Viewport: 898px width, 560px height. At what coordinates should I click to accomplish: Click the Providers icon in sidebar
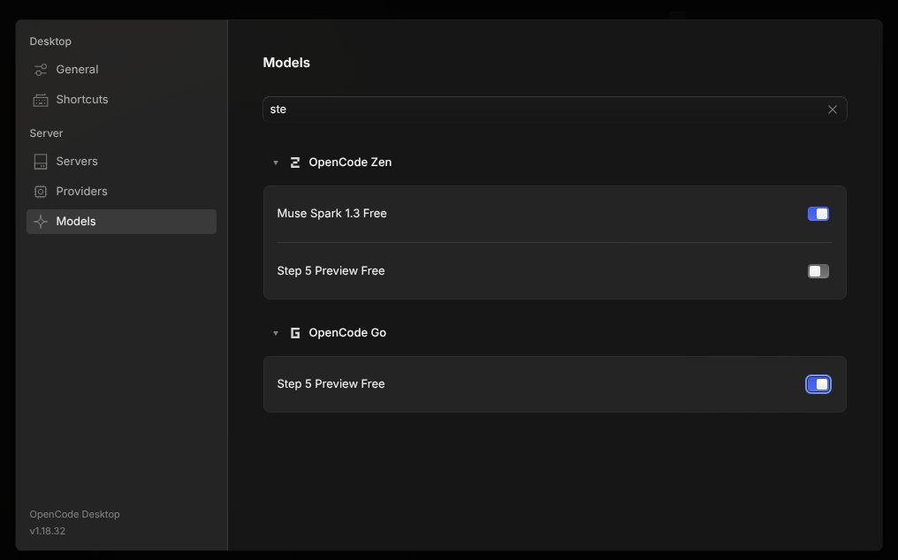(x=41, y=192)
